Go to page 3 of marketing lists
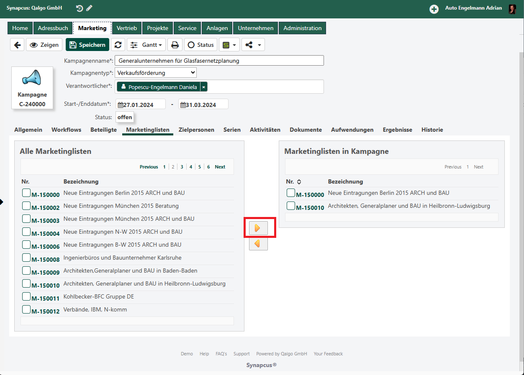524x375 pixels. pyautogui.click(x=182, y=167)
